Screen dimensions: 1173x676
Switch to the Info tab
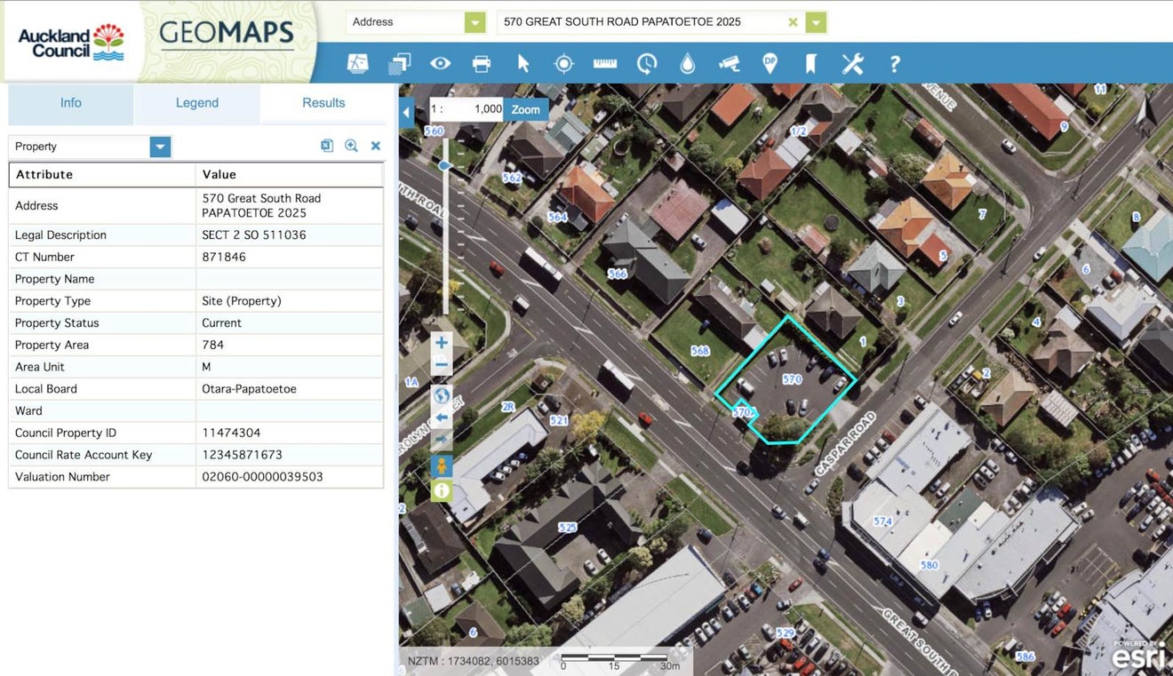click(x=71, y=103)
